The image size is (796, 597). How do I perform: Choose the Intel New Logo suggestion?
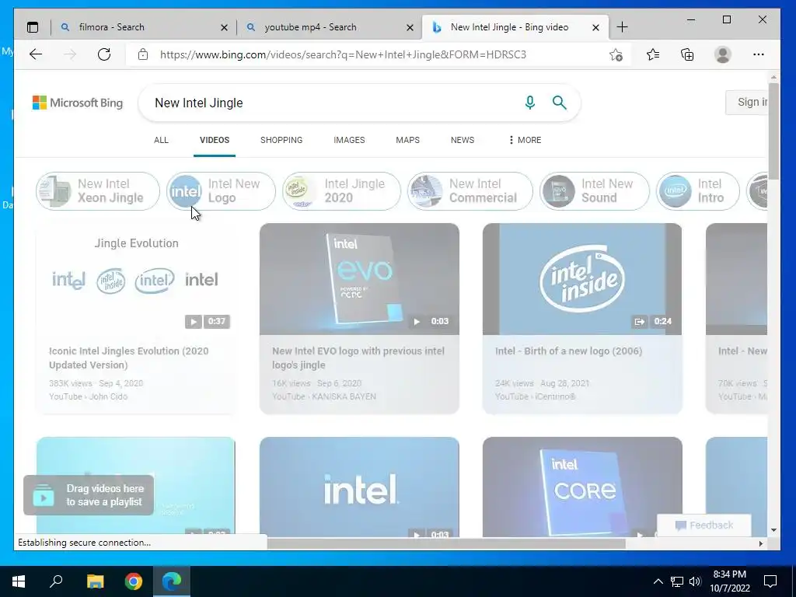tap(222, 191)
